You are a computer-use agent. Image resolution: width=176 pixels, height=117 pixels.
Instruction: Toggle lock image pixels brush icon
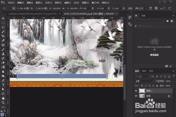pos(146,86)
